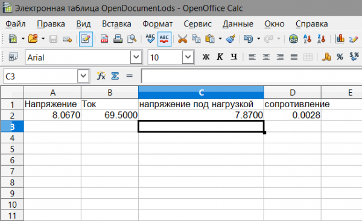The image size is (362, 221).
Task: Open the Styles and Formatting icon
Action: pyautogui.click(x=13, y=57)
